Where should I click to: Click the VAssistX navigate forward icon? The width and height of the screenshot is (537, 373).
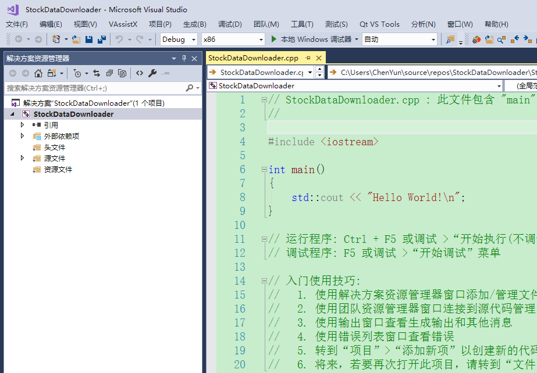(528, 40)
